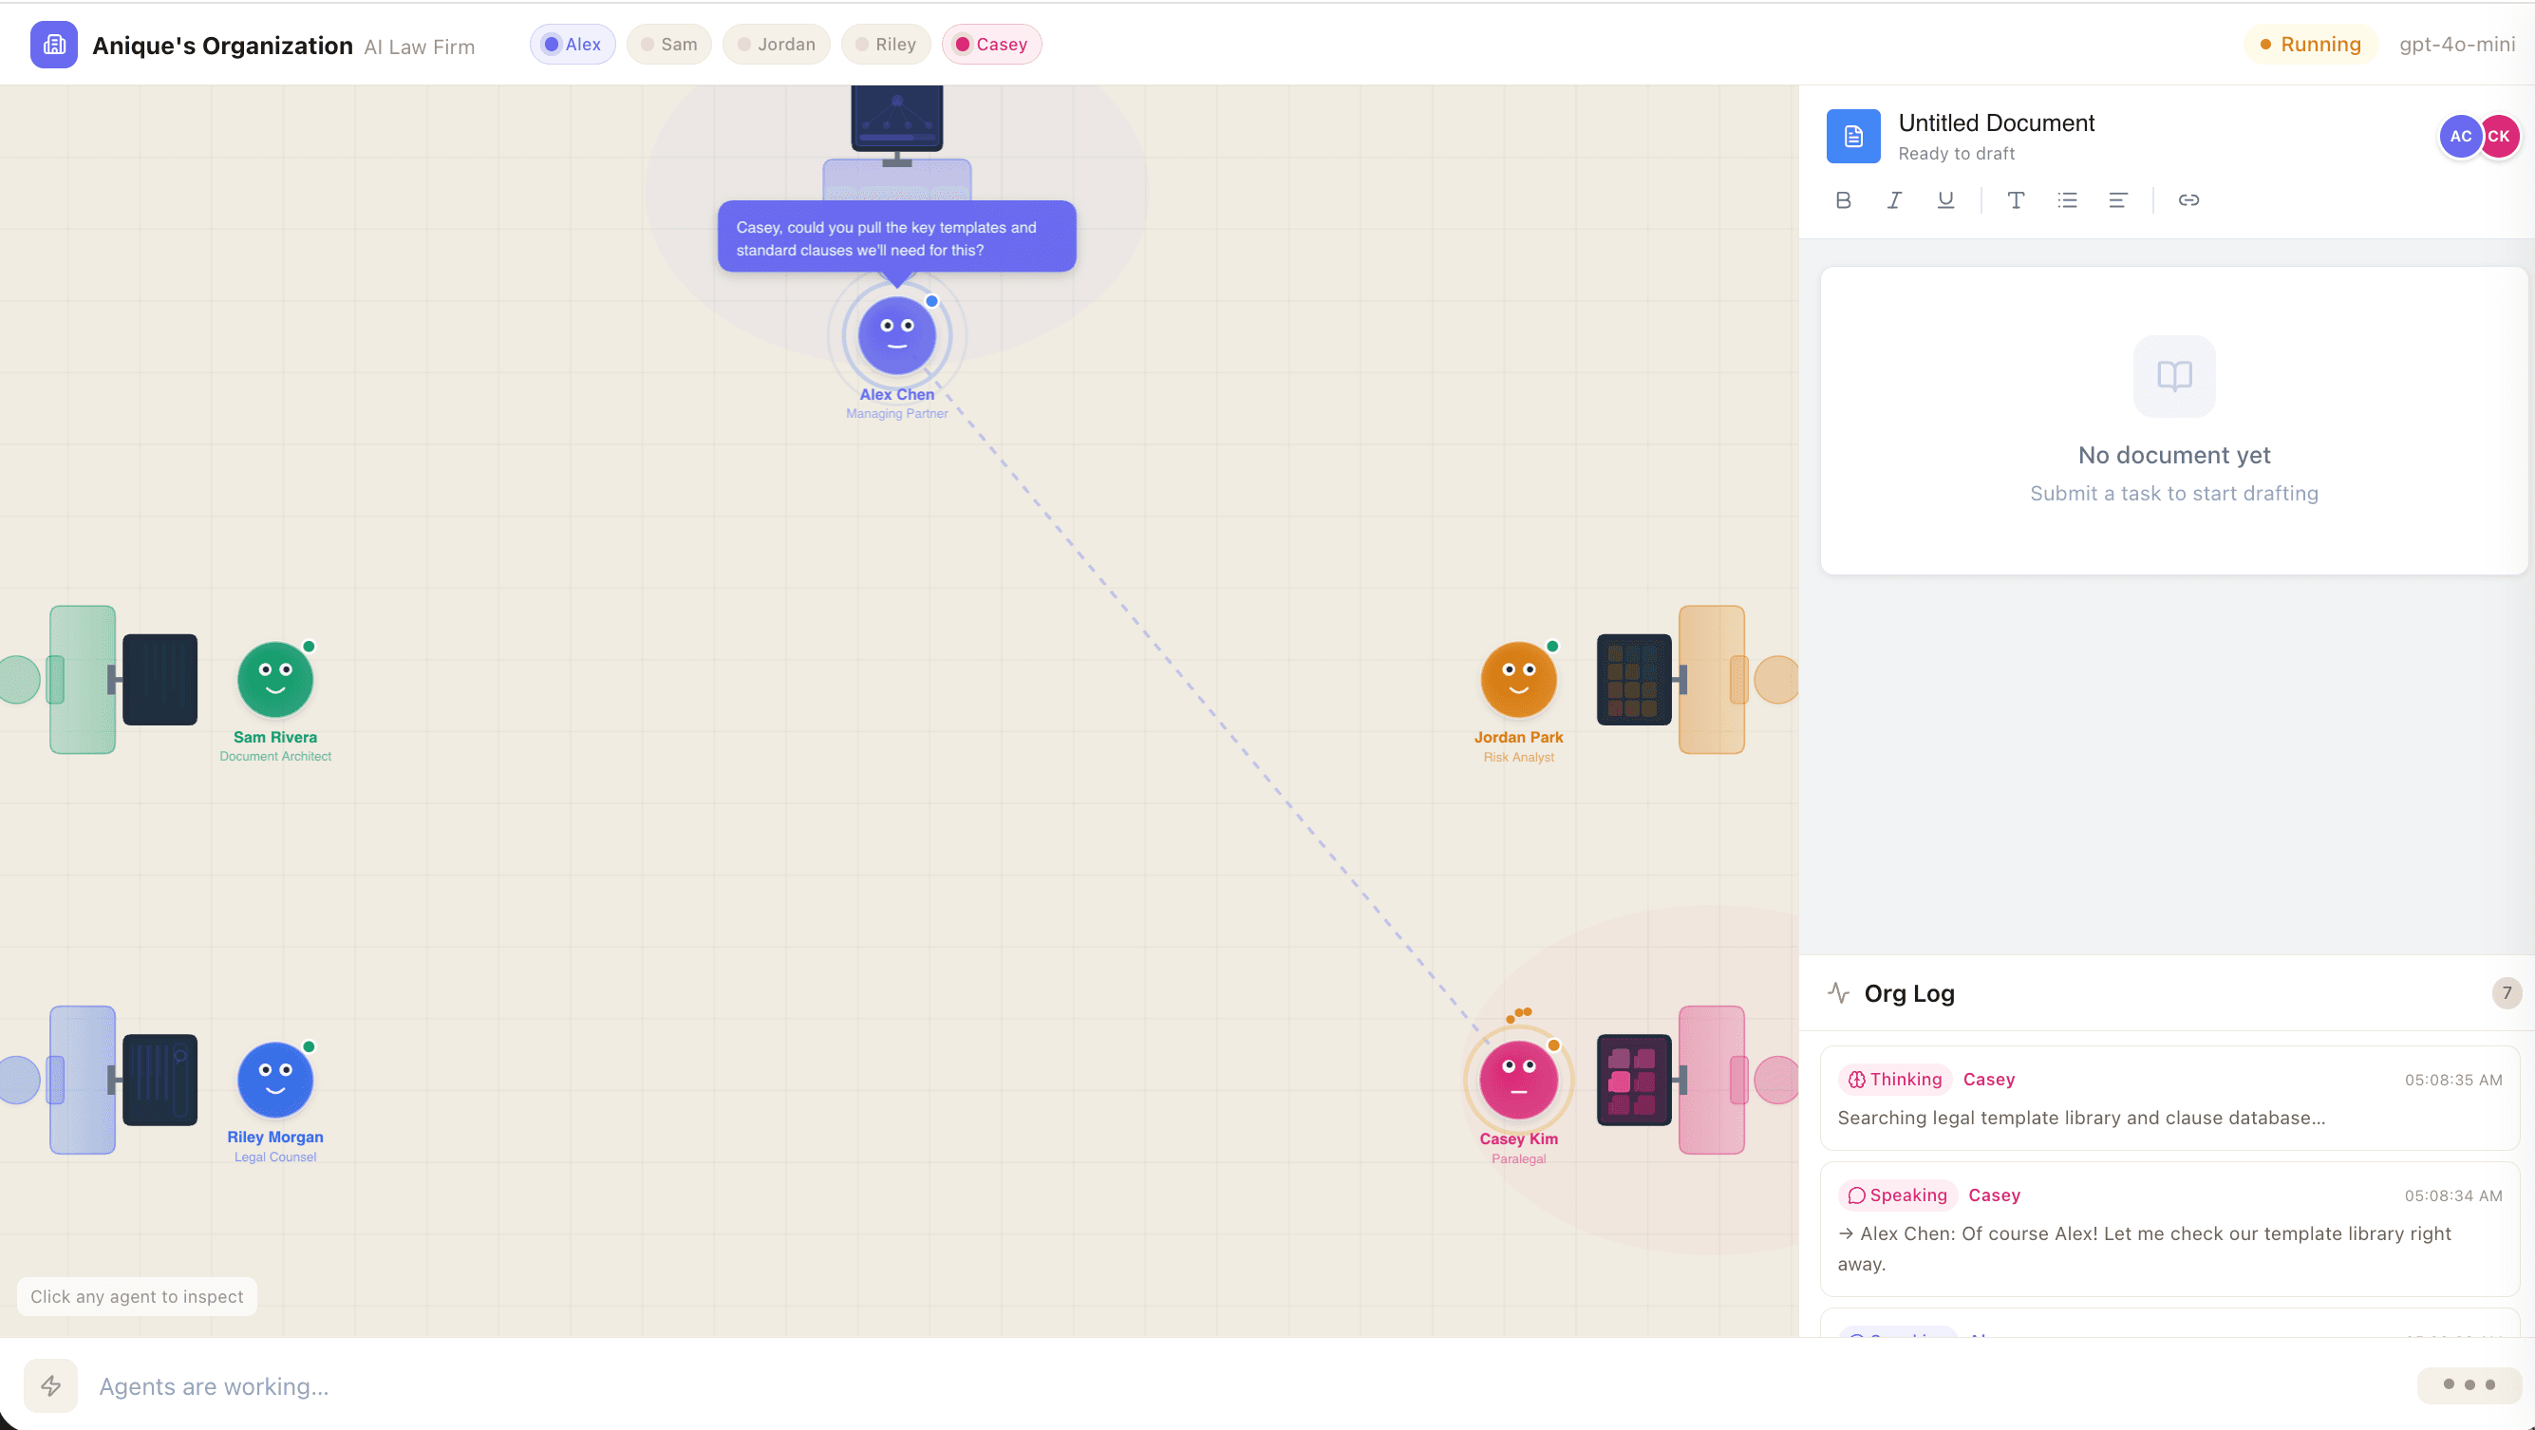Select the Casey agent filter tab
Viewport: 2535px width, 1430px height.
click(x=991, y=45)
